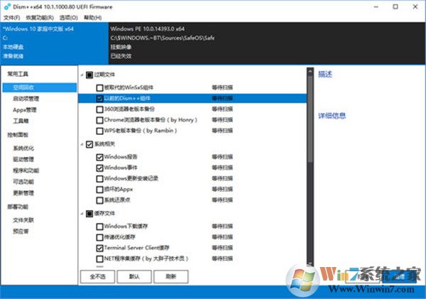Image resolution: width=426 pixels, height=299 pixels.
Task: Open the 选项(O) menu
Action: [68, 18]
